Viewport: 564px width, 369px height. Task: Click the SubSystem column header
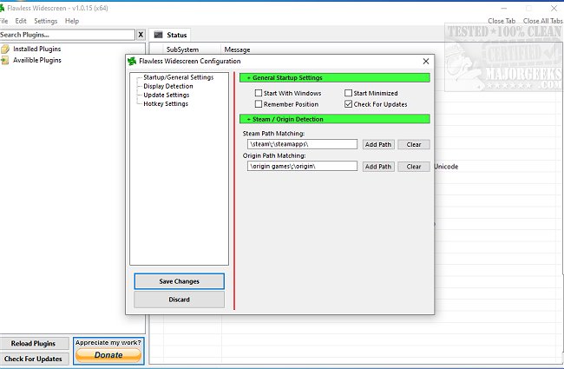182,49
